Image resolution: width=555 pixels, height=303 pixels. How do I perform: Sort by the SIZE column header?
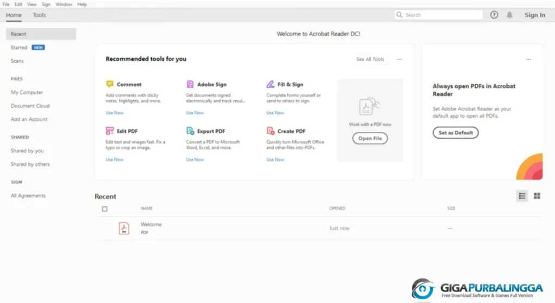(x=451, y=208)
